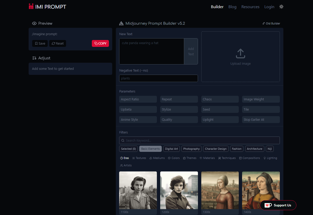Image resolution: width=313 pixels, height=215 pixels.
Task: Toggle the Upbeta parameter
Action: click(x=138, y=110)
